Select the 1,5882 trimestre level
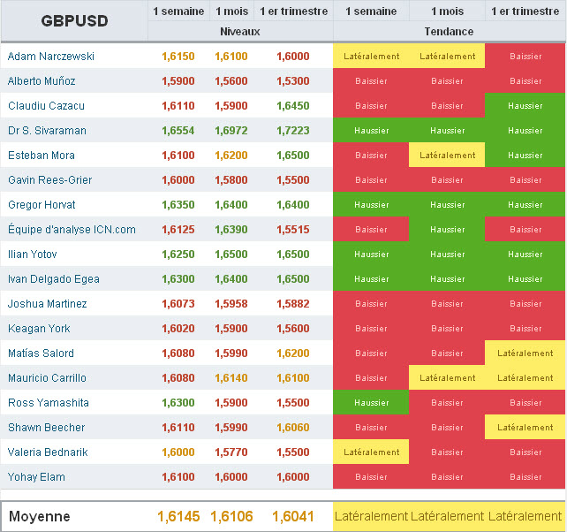This screenshot has height=532, width=567. (293, 304)
